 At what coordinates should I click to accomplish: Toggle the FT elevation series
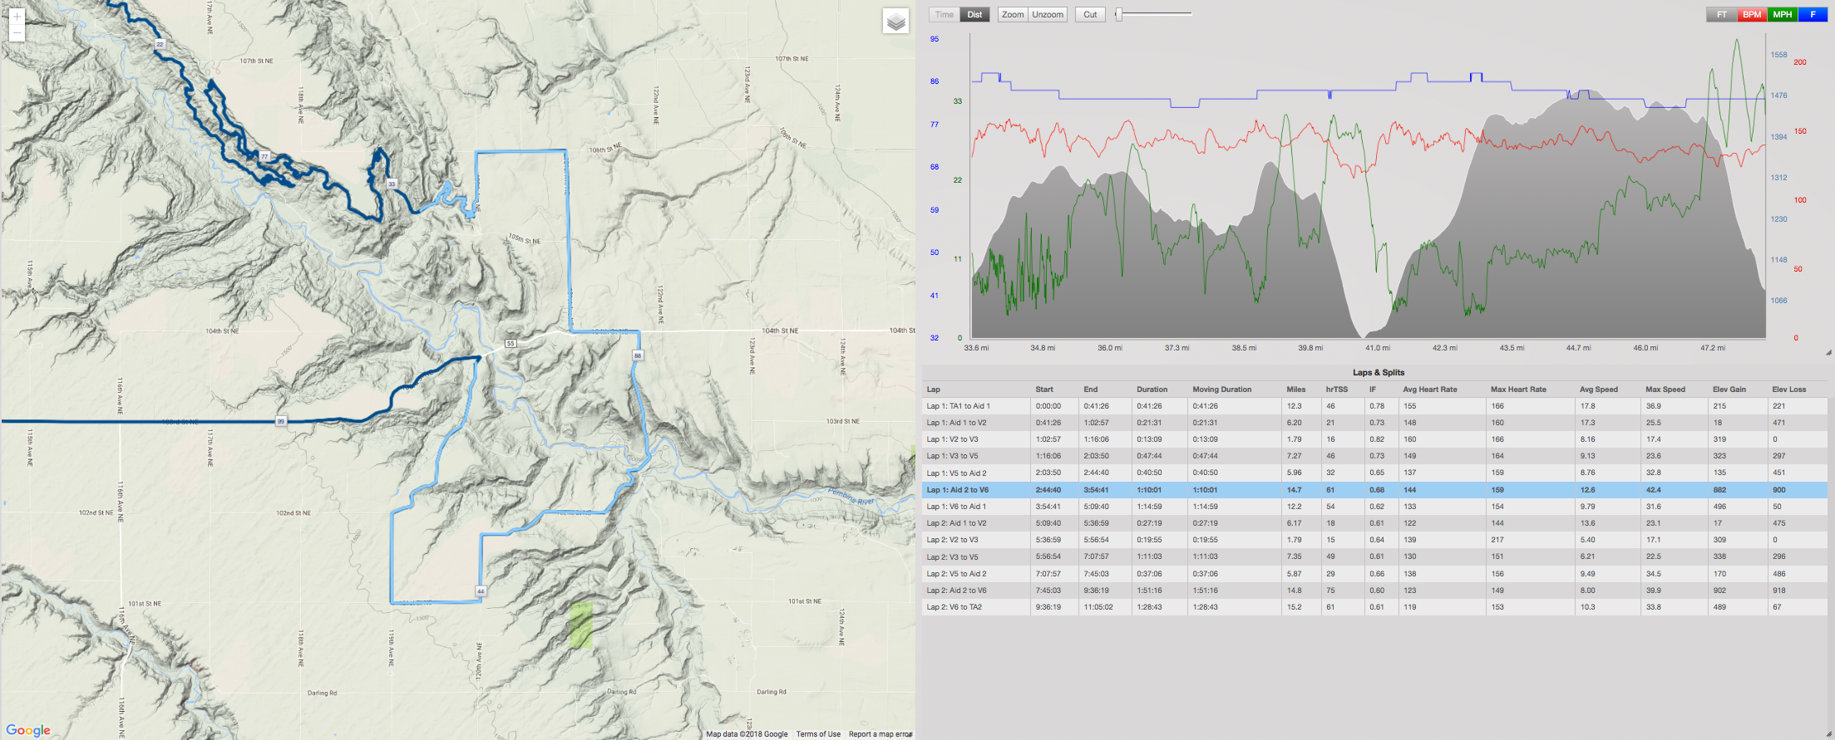coord(1721,14)
